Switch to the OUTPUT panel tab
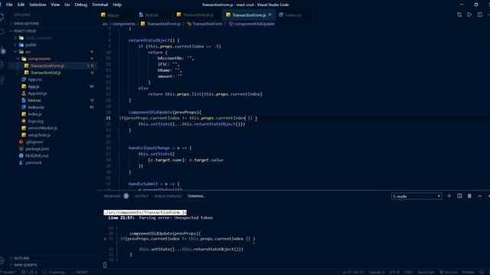The width and height of the screenshot is (490, 275). (x=142, y=196)
